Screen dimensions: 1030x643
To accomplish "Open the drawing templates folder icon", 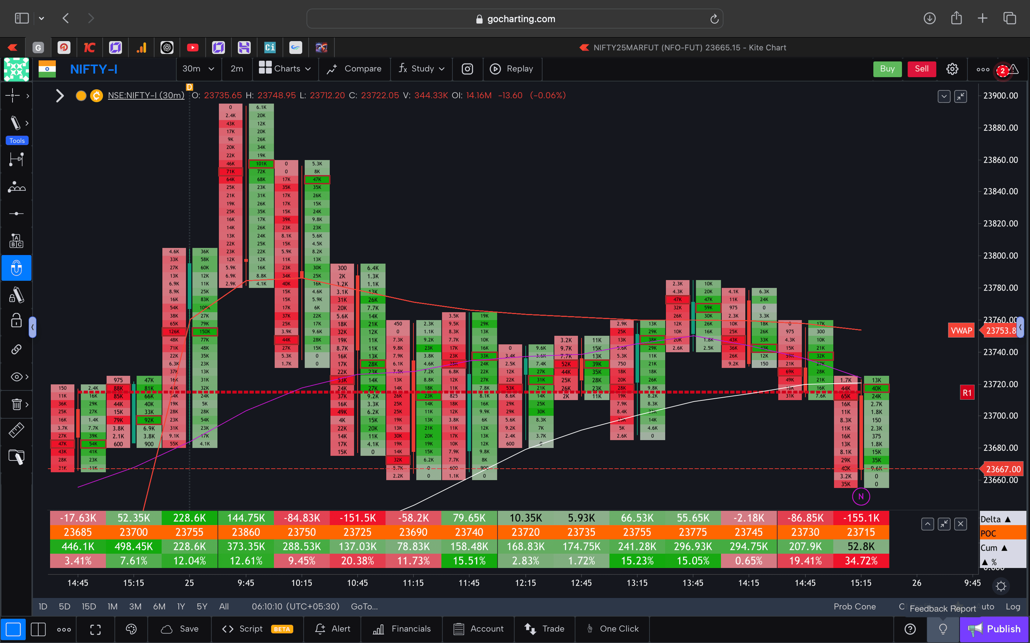I will tap(16, 457).
